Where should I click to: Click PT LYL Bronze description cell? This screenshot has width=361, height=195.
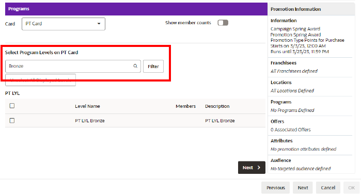(x=220, y=121)
